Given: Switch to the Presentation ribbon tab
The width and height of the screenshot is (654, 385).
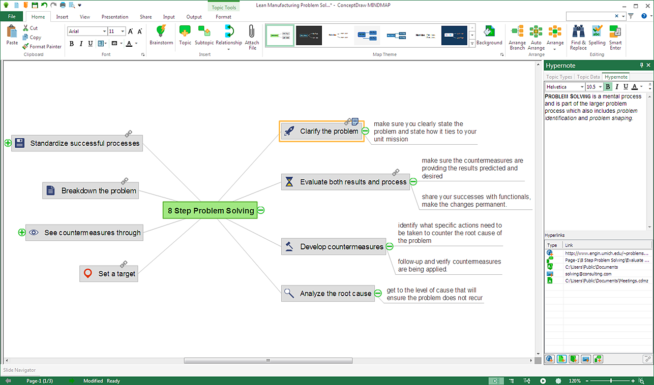Looking at the screenshot, I should click(115, 17).
